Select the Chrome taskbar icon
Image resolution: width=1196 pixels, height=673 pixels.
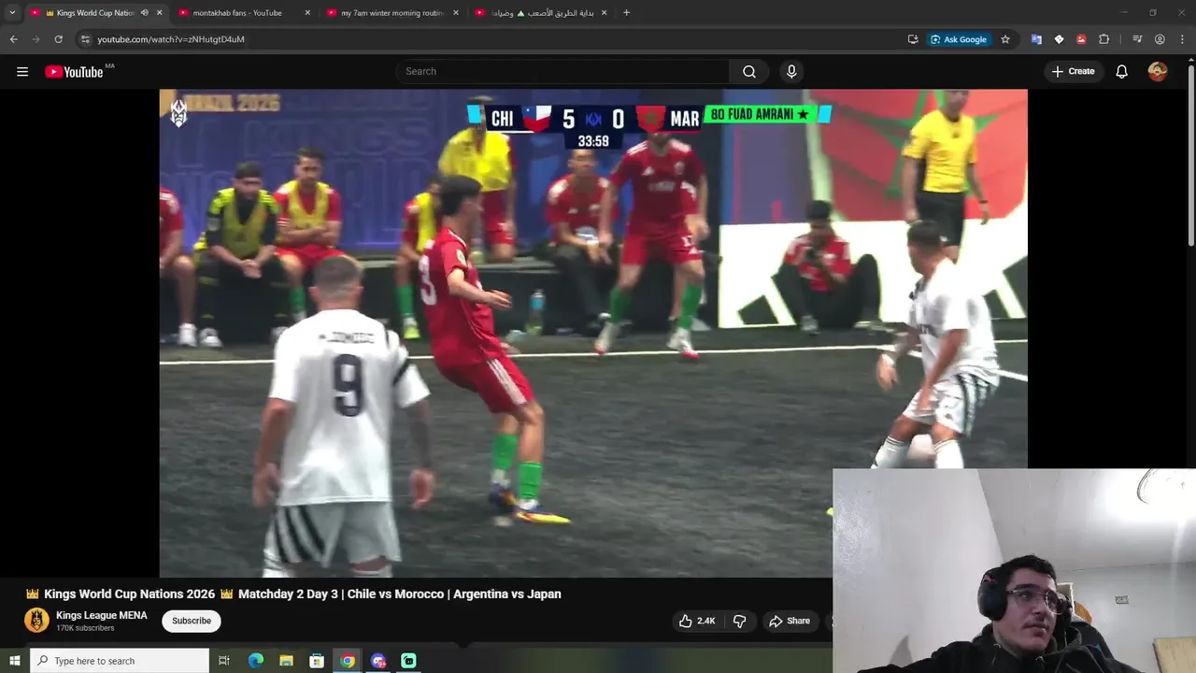coord(348,661)
